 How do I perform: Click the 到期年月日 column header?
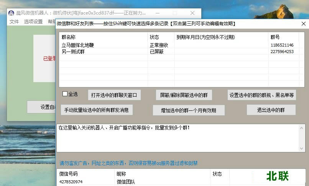(221, 37)
